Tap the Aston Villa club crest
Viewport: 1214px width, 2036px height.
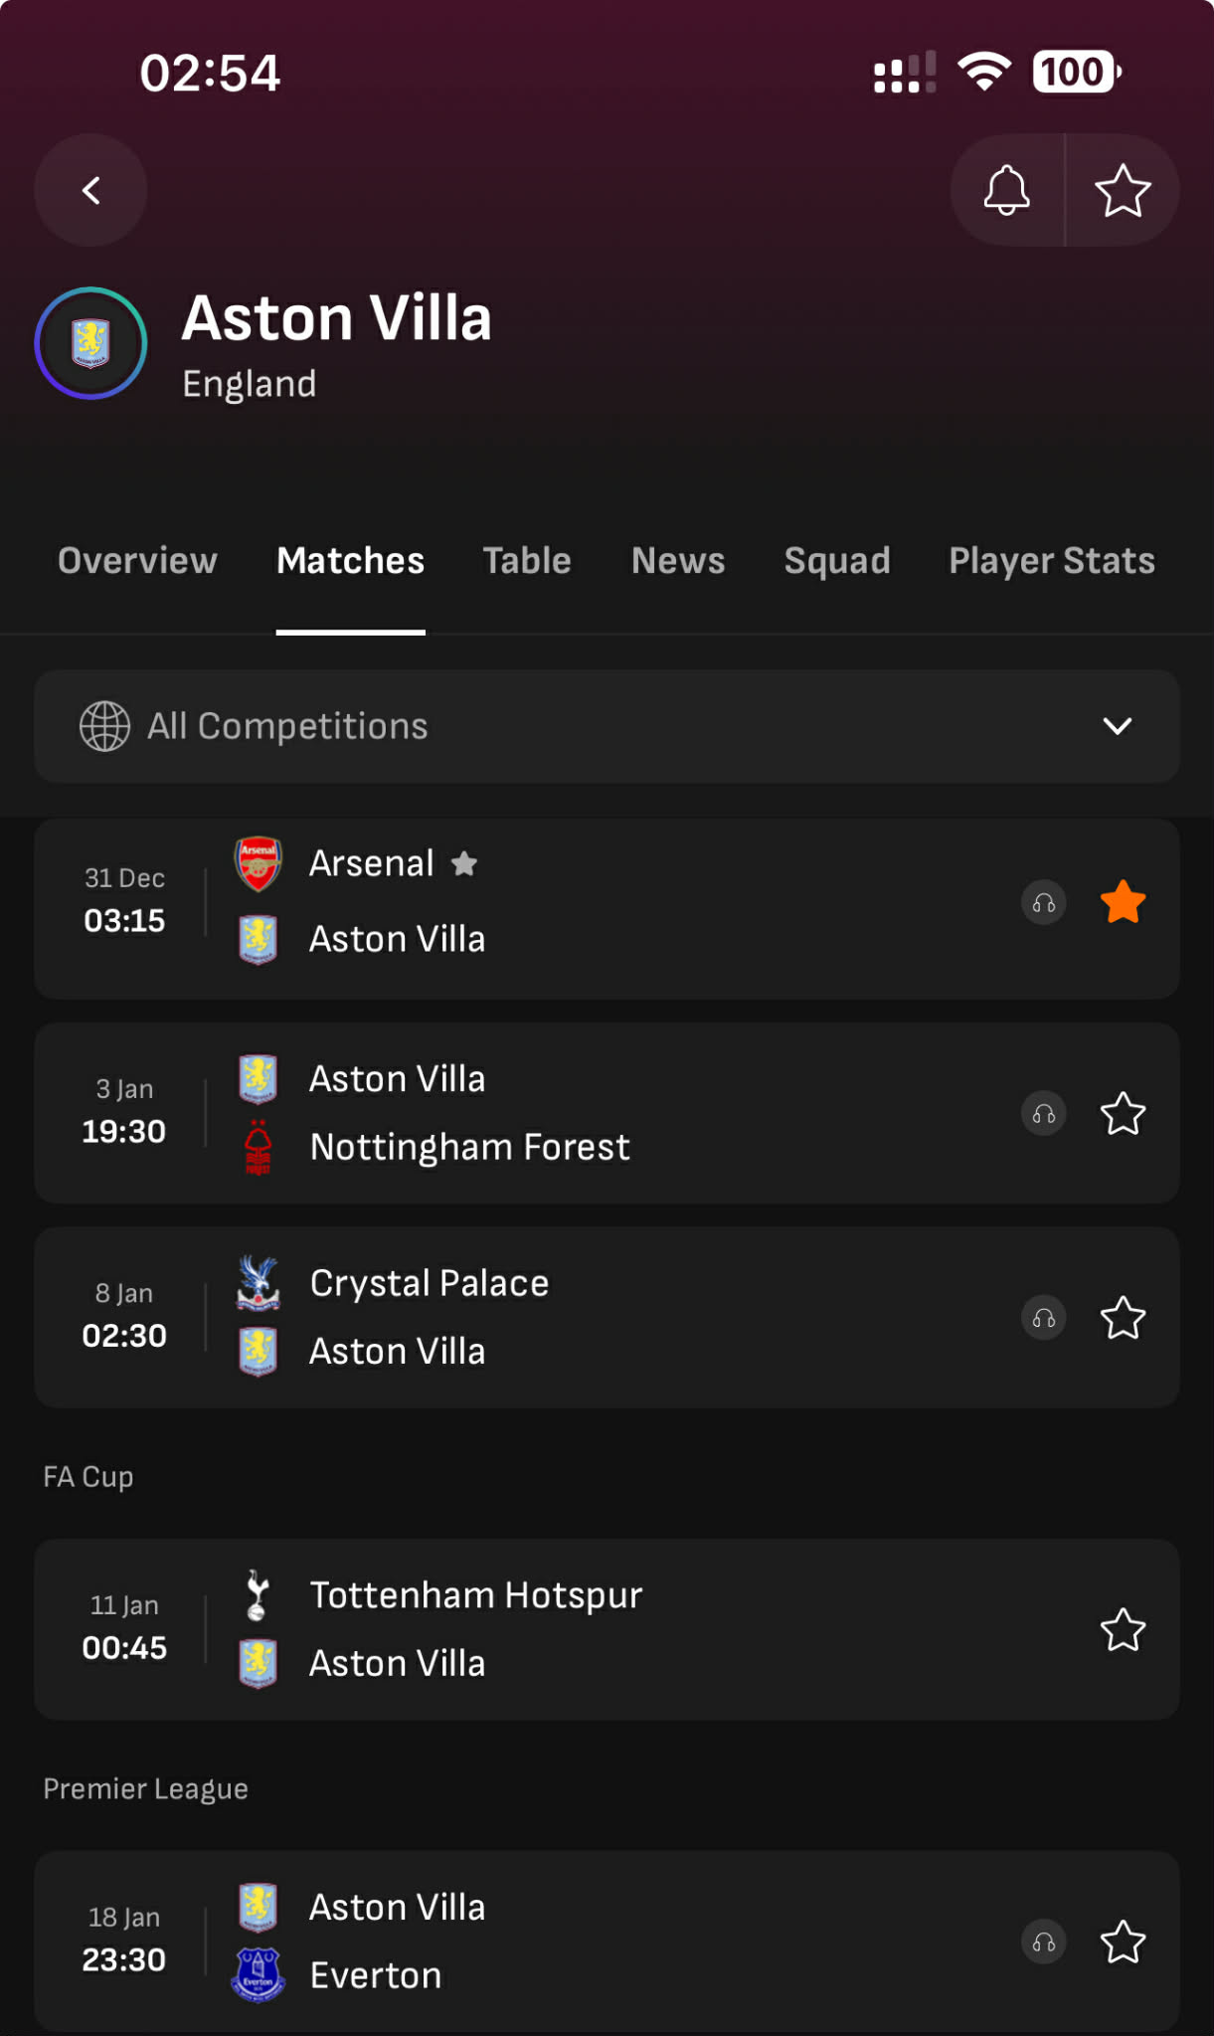[x=90, y=343]
